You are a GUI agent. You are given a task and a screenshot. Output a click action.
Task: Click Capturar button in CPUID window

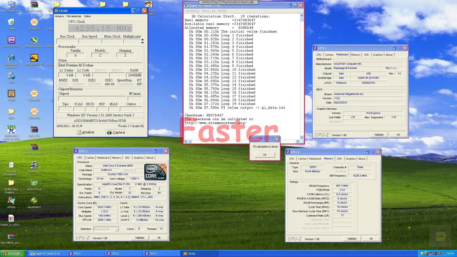pos(116,132)
